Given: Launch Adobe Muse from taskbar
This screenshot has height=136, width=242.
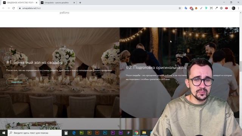Looking at the screenshot, I should (x=82, y=133).
